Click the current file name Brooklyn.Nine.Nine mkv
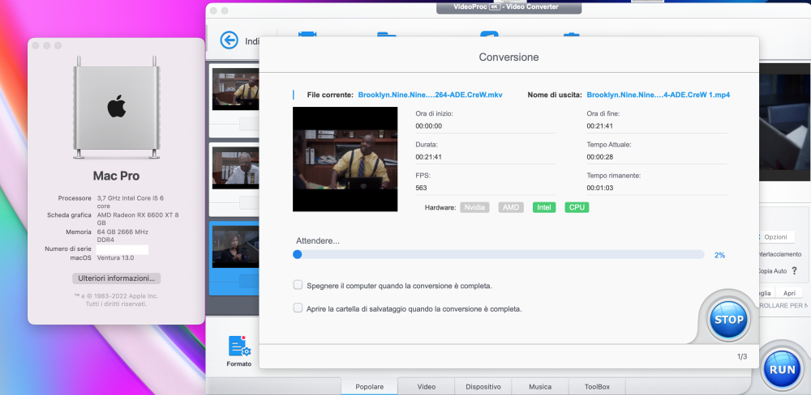 pyautogui.click(x=431, y=95)
